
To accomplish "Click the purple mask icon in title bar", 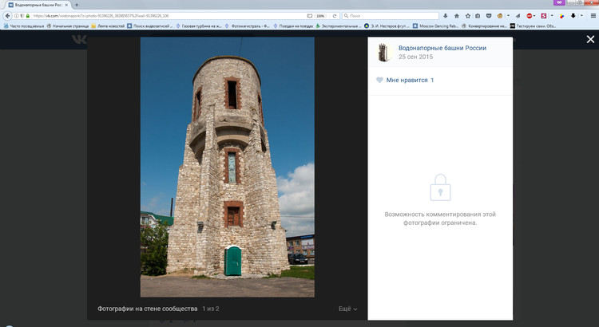I will 559,2.
